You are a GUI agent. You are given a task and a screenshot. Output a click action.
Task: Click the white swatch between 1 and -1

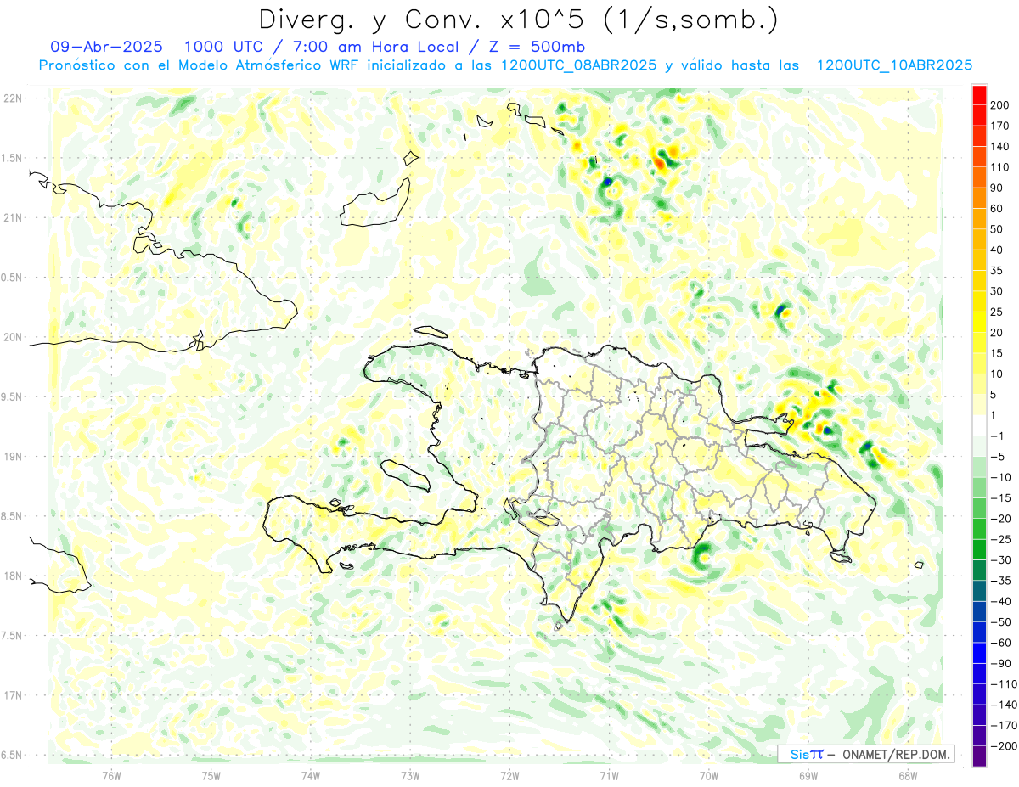coord(979,425)
